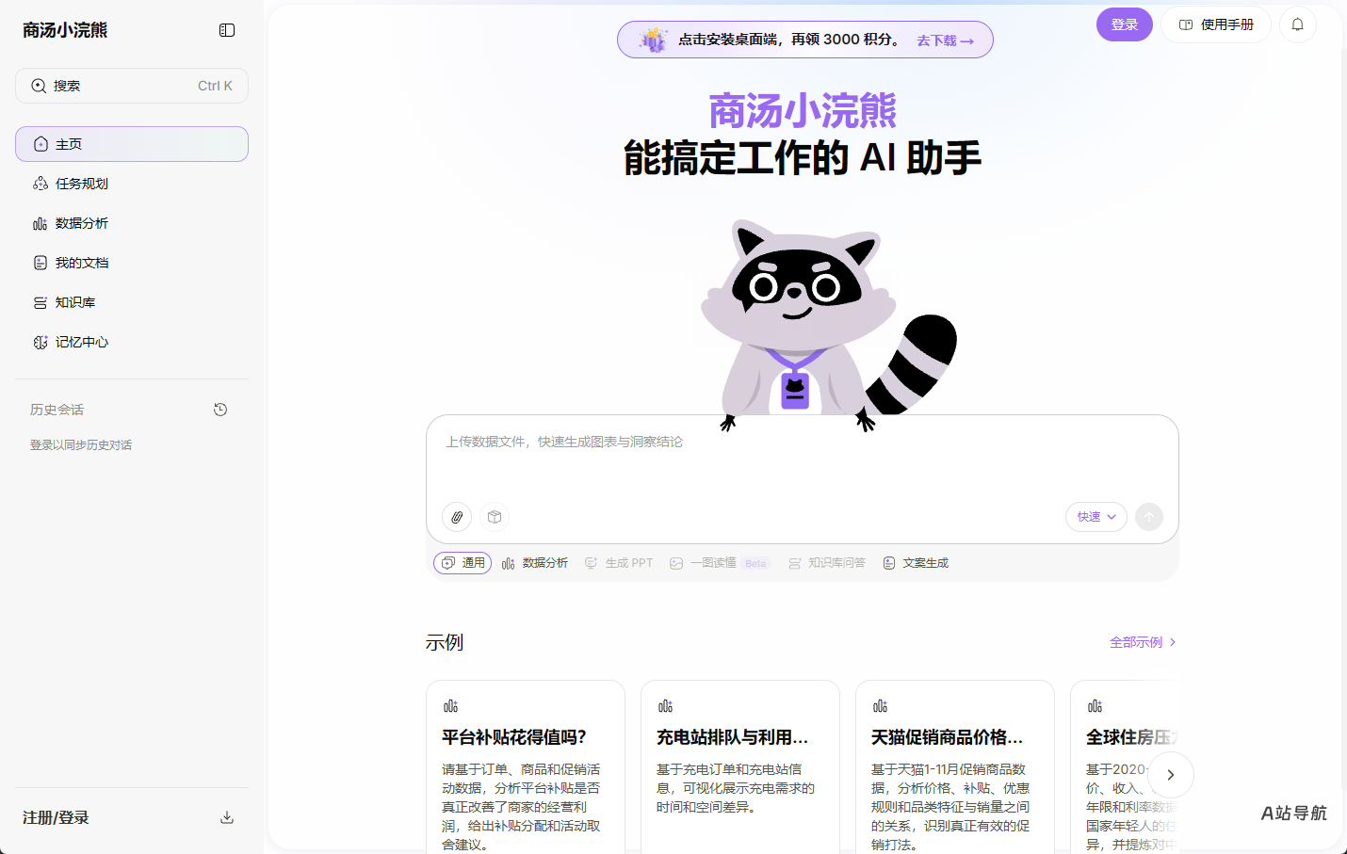This screenshot has height=854, width=1347.
Task: Open 全部示例 link
Action: tap(1143, 642)
